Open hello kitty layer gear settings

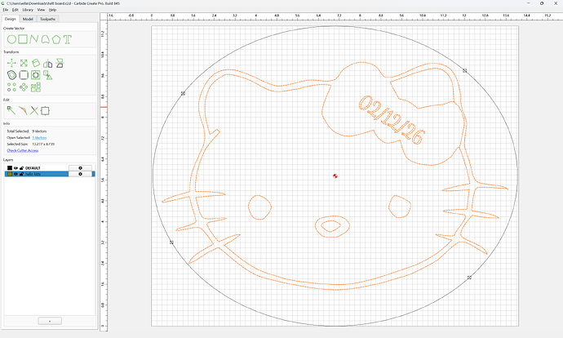[x=80, y=174]
